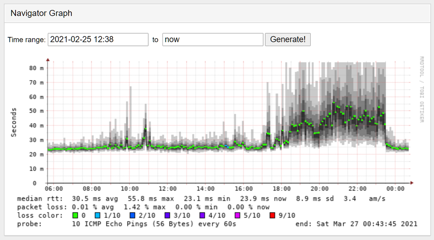
Task: Click the '80 m' y-axis label
Action: pos(36,68)
